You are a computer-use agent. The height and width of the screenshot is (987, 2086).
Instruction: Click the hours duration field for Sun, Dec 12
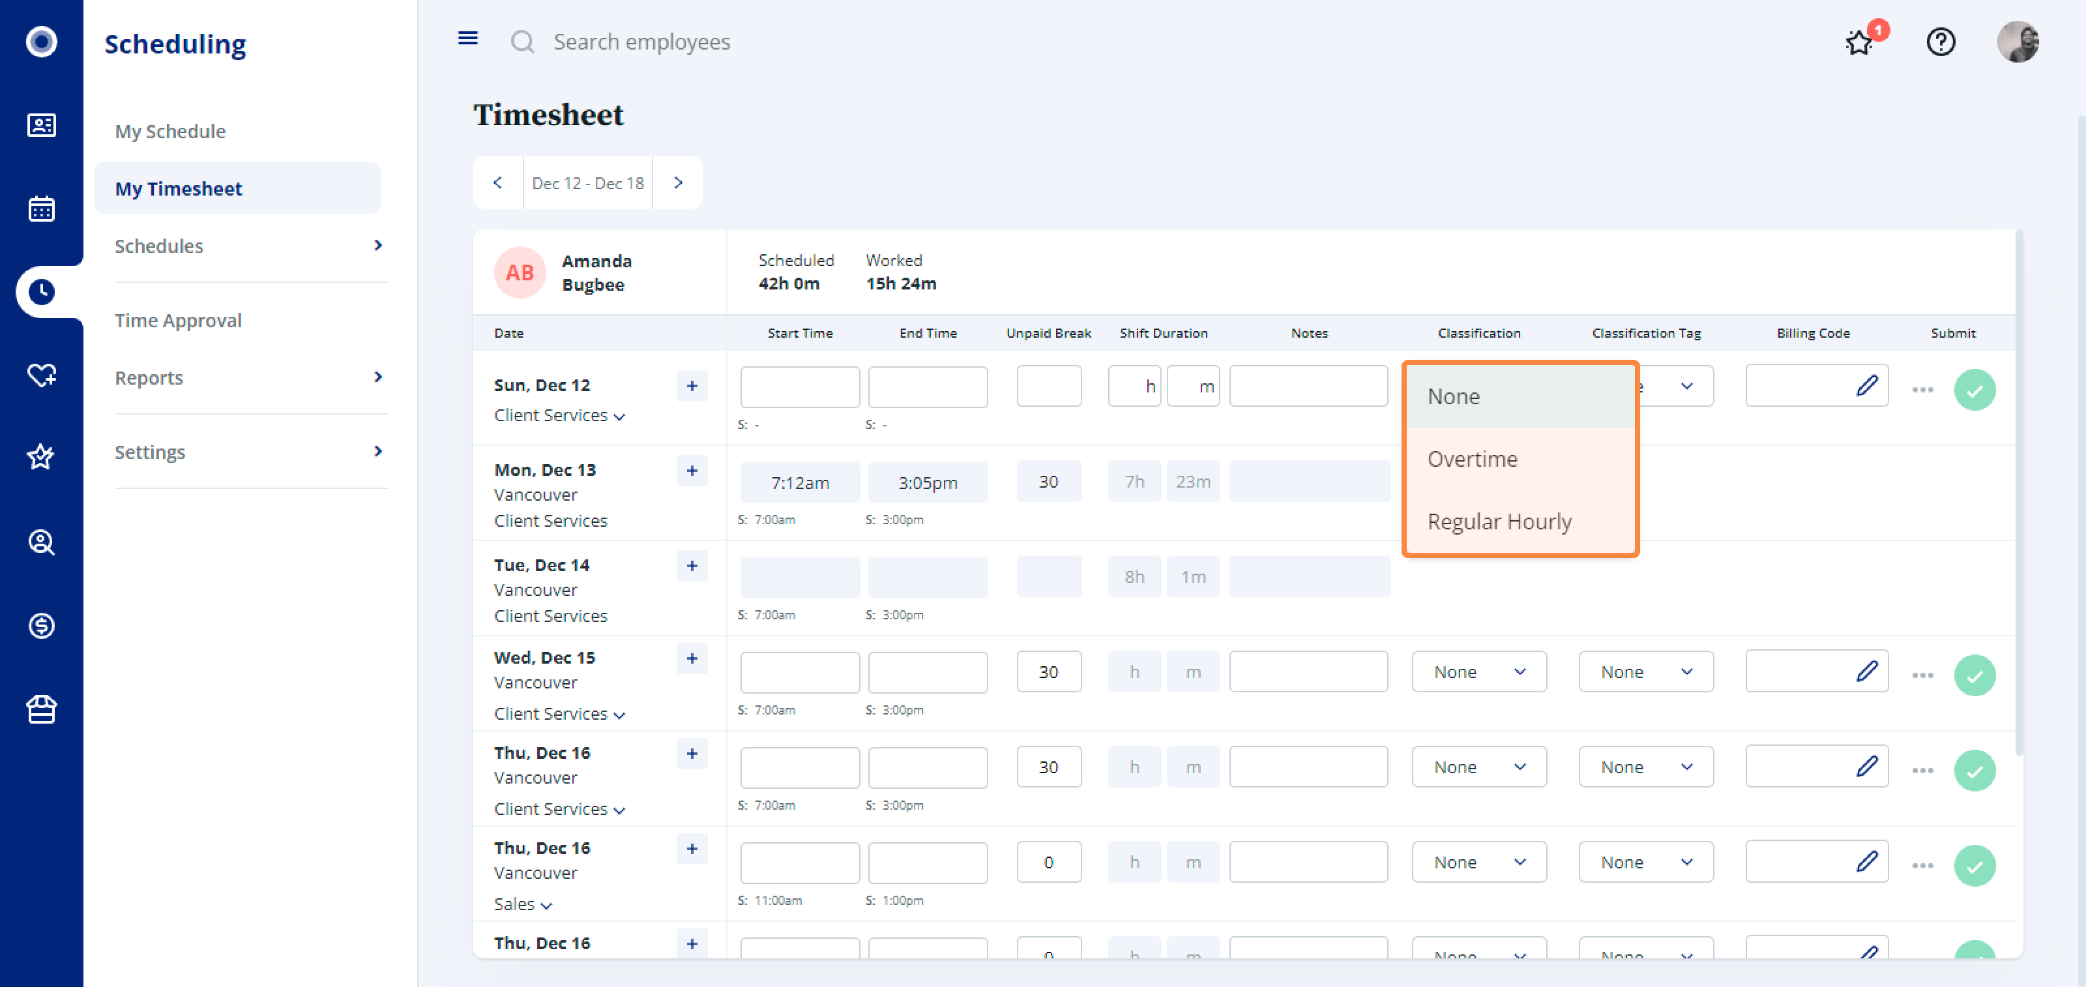[x=1134, y=386]
